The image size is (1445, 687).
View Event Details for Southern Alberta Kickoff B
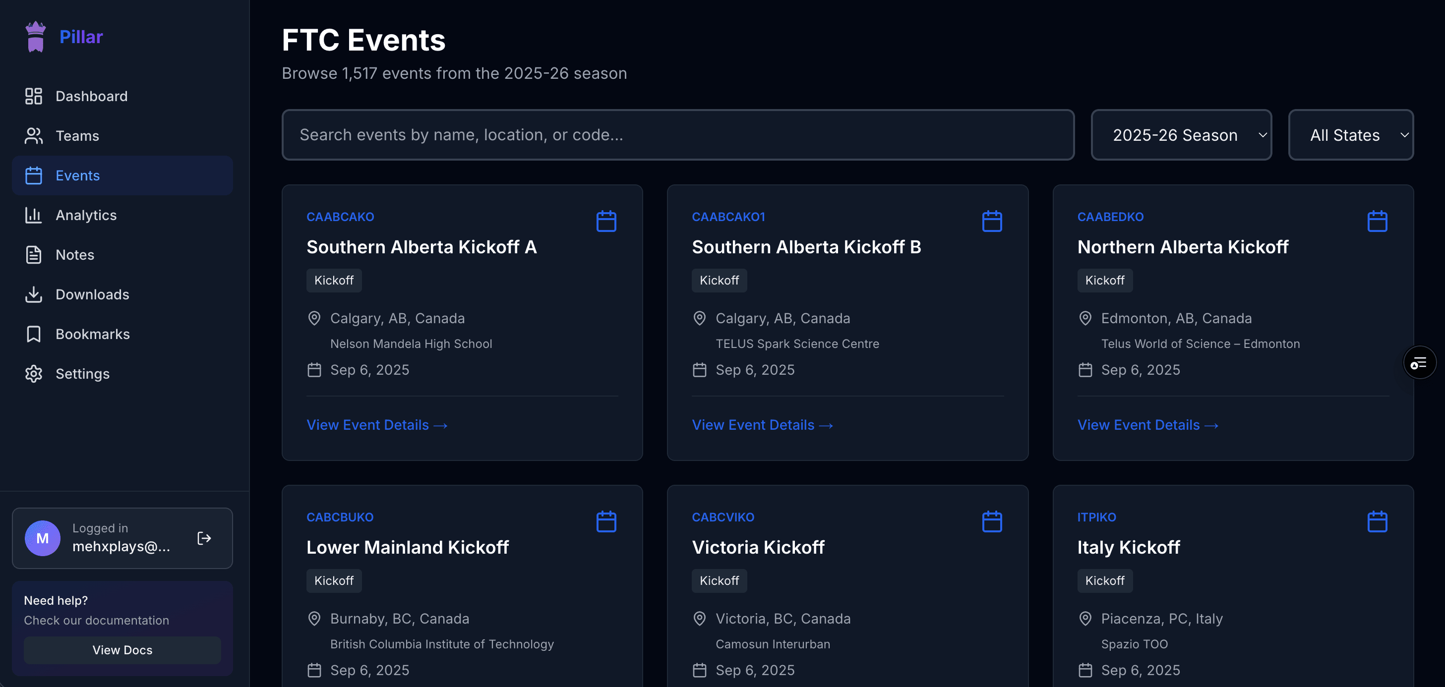pyautogui.click(x=762, y=425)
